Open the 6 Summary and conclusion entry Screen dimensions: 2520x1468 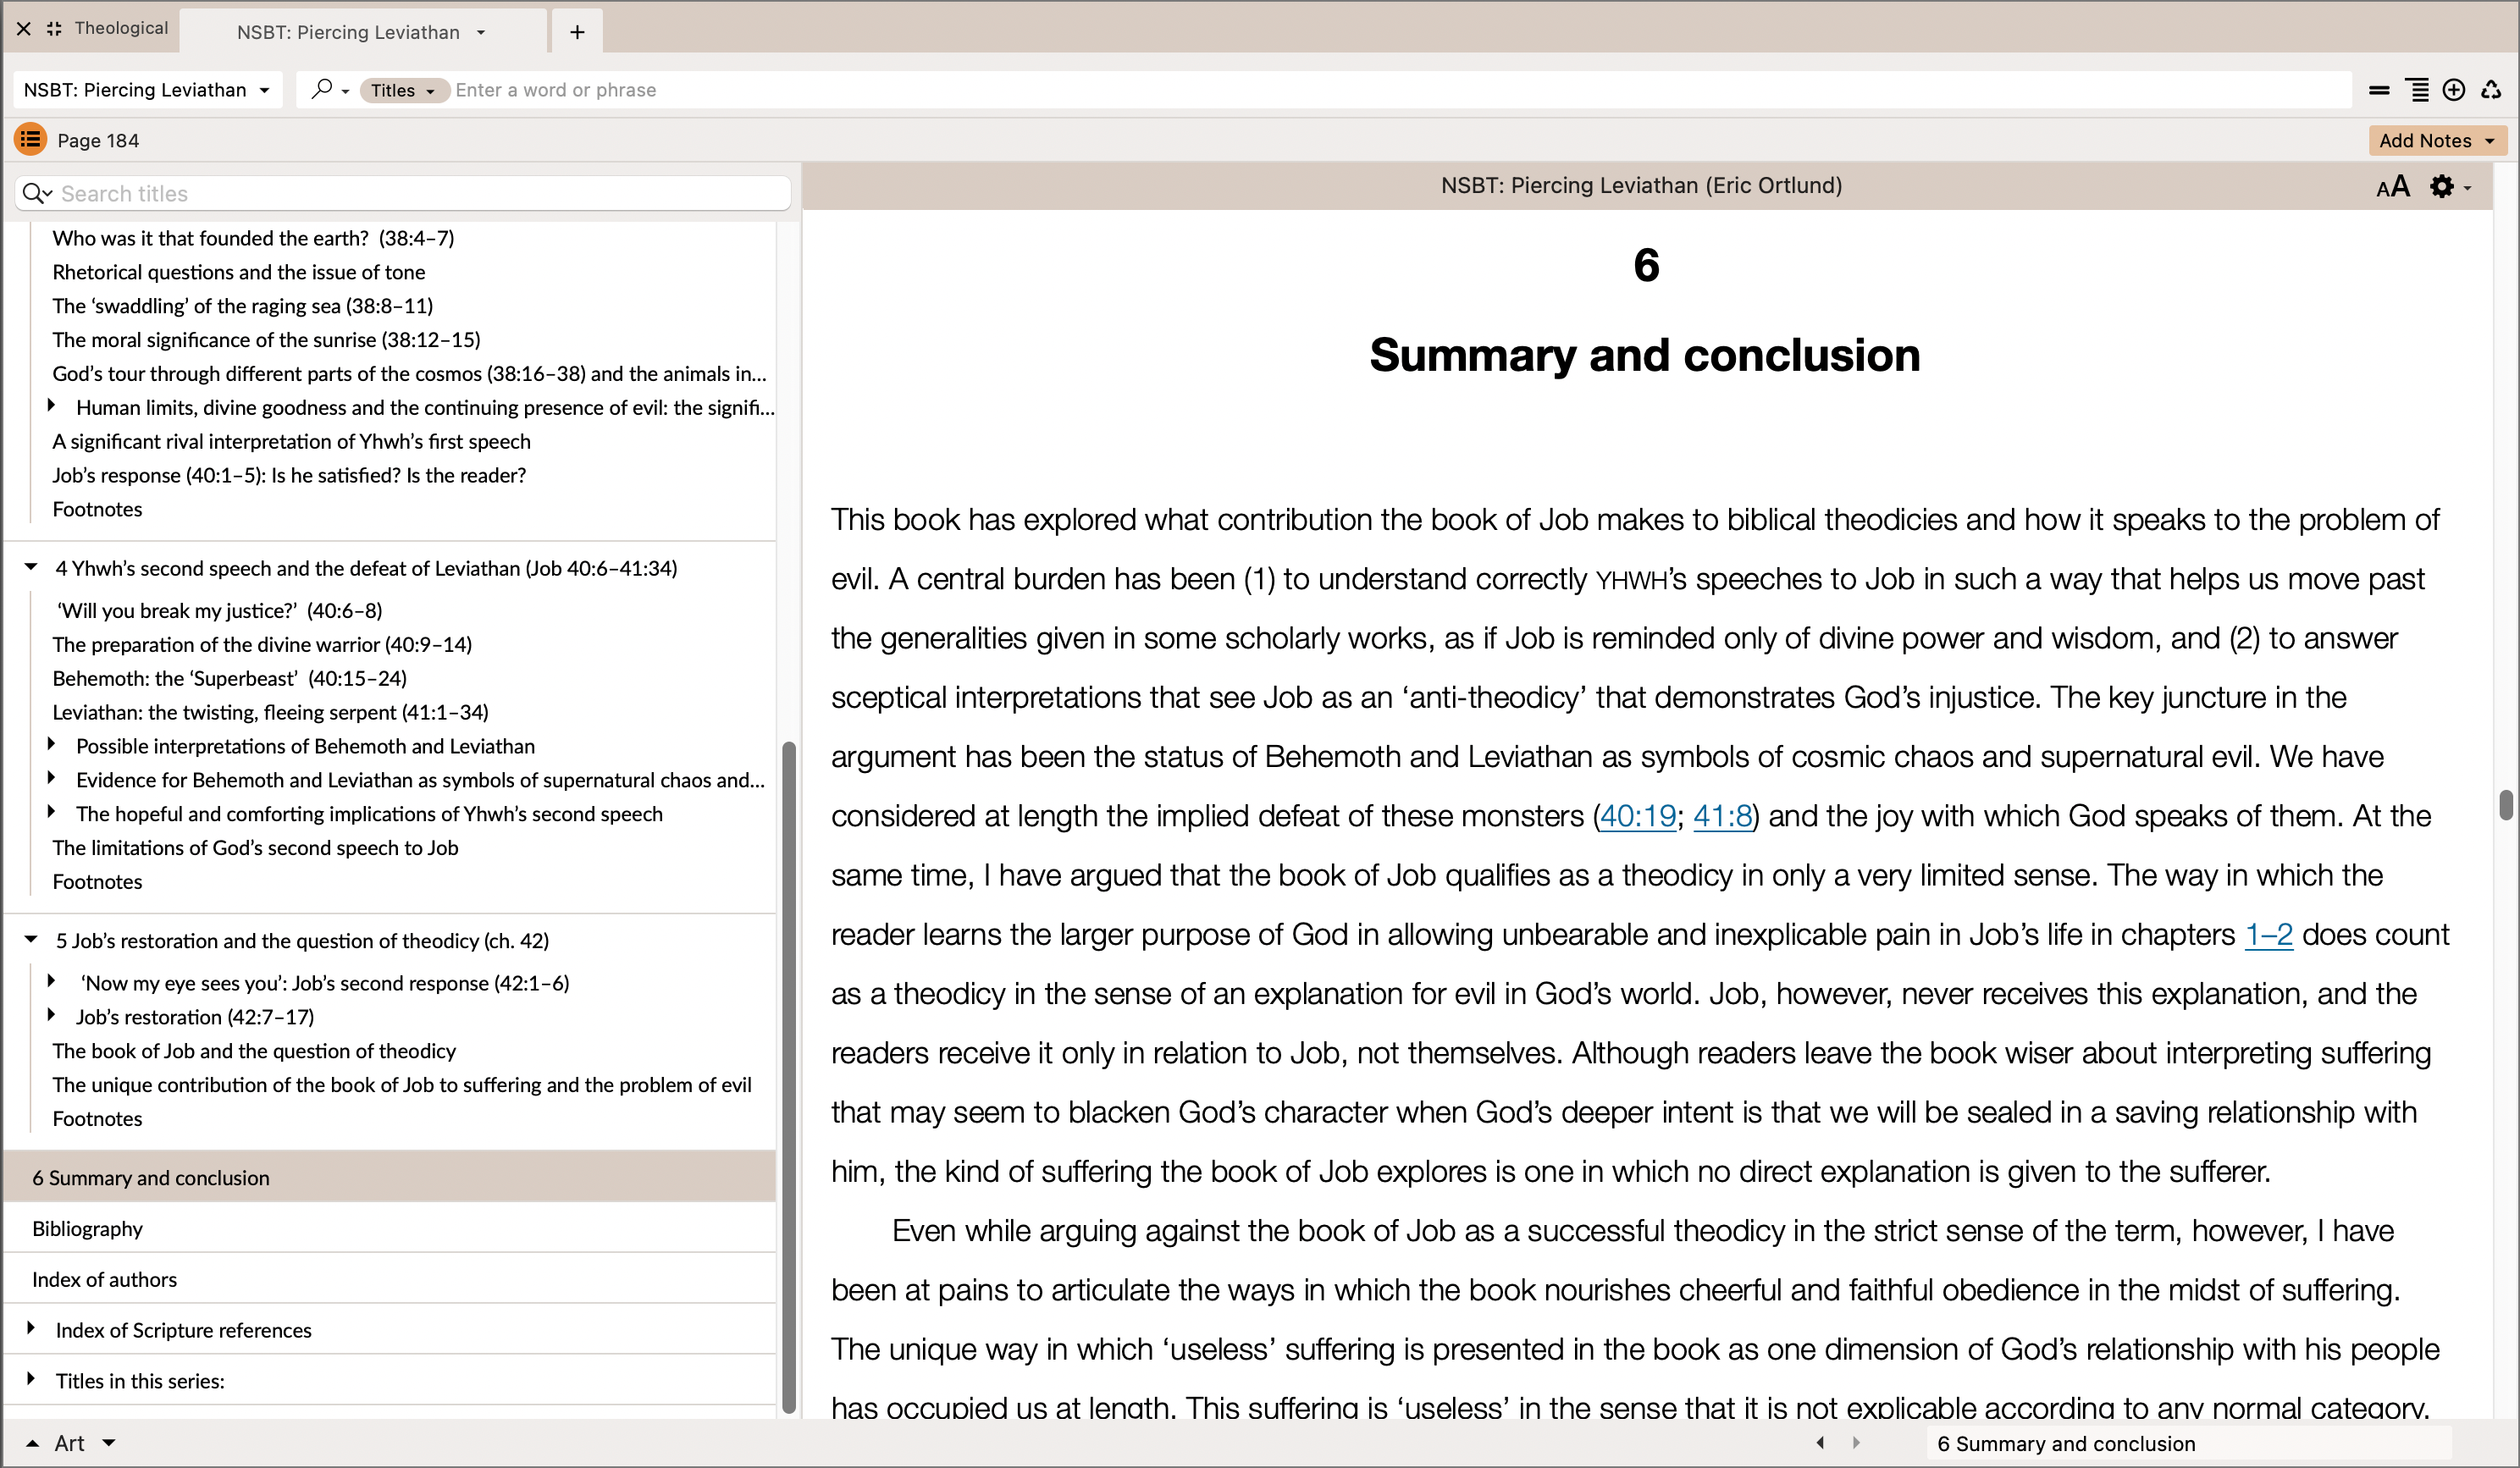click(390, 1177)
